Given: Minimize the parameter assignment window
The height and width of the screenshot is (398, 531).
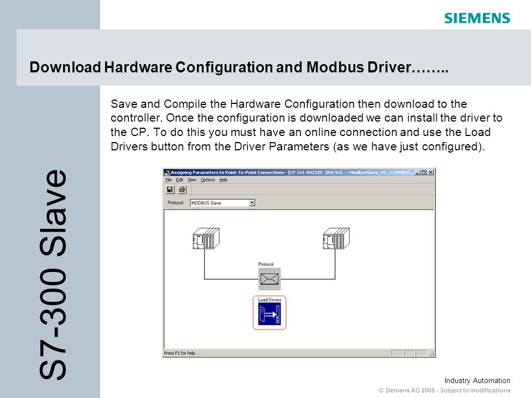Looking at the screenshot, I should 417,172.
